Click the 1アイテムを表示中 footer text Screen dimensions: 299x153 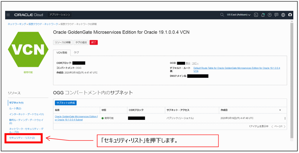pyautogui.click(x=259, y=126)
